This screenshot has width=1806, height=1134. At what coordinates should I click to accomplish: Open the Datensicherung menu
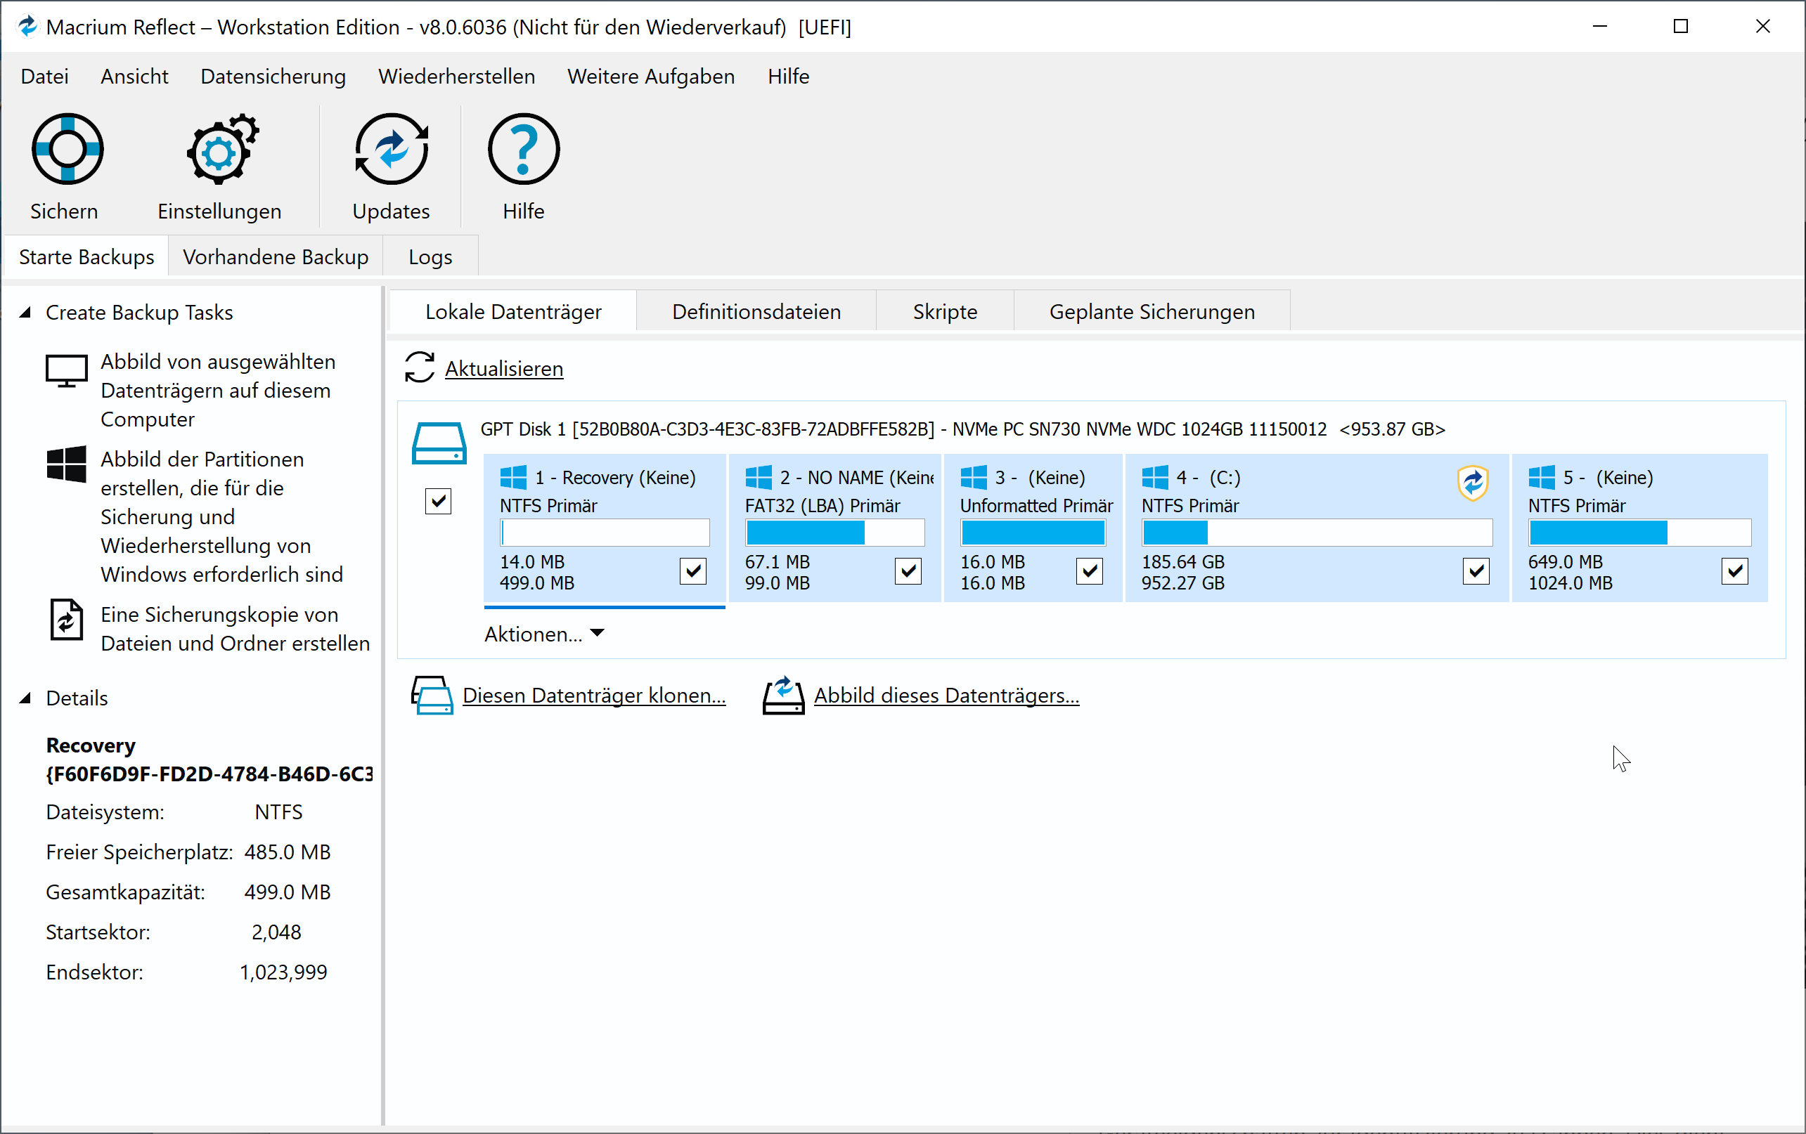(x=272, y=76)
